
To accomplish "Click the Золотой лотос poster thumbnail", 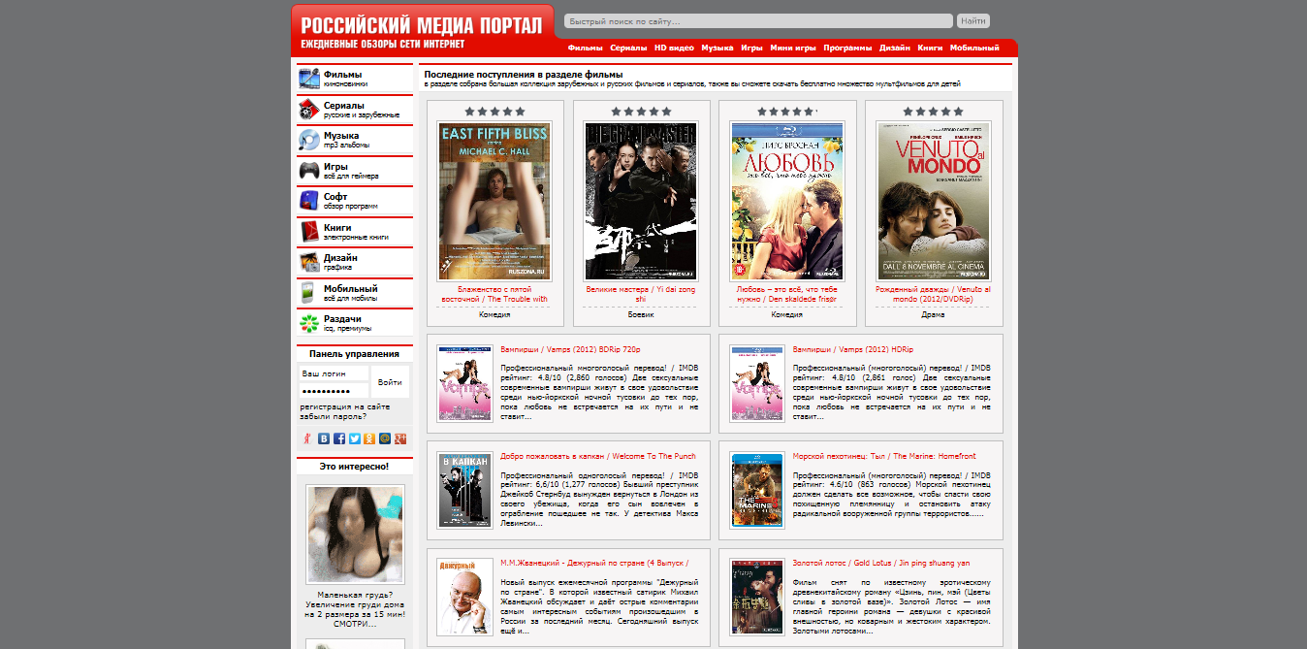I will pyautogui.click(x=757, y=598).
